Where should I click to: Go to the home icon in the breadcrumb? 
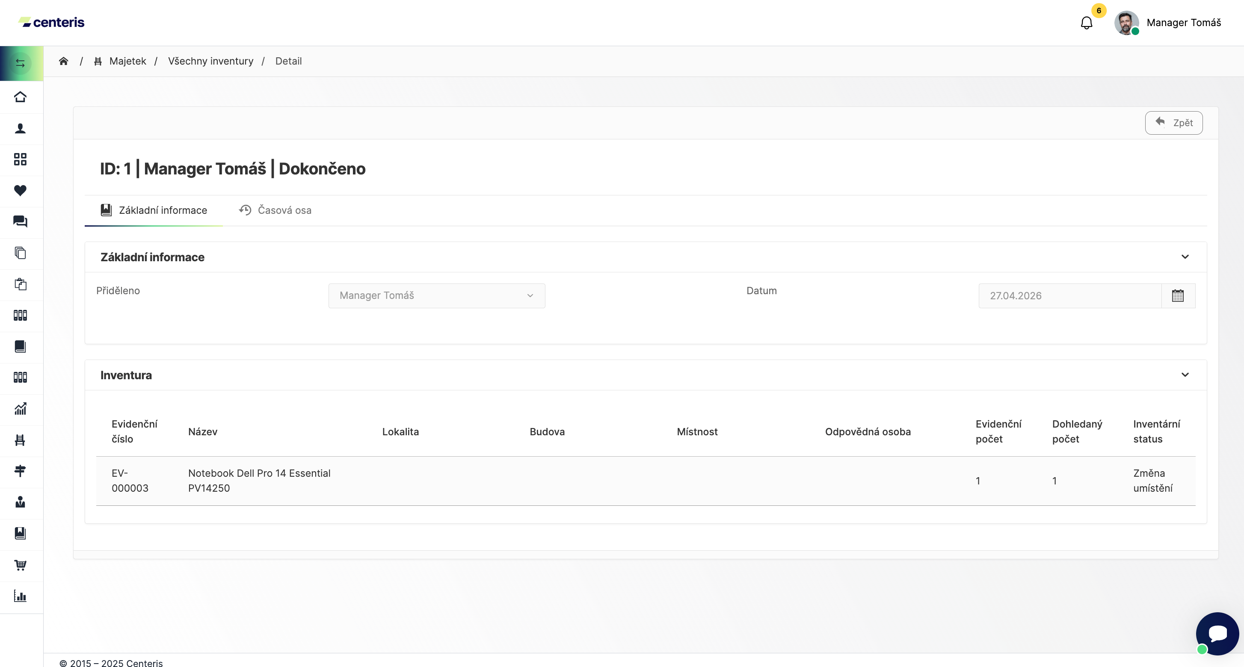click(64, 61)
